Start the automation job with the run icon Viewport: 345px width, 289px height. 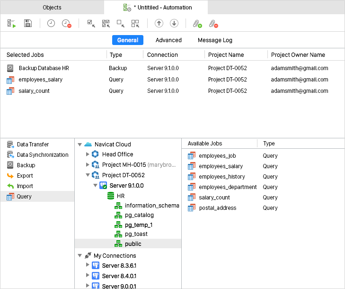[11, 23]
